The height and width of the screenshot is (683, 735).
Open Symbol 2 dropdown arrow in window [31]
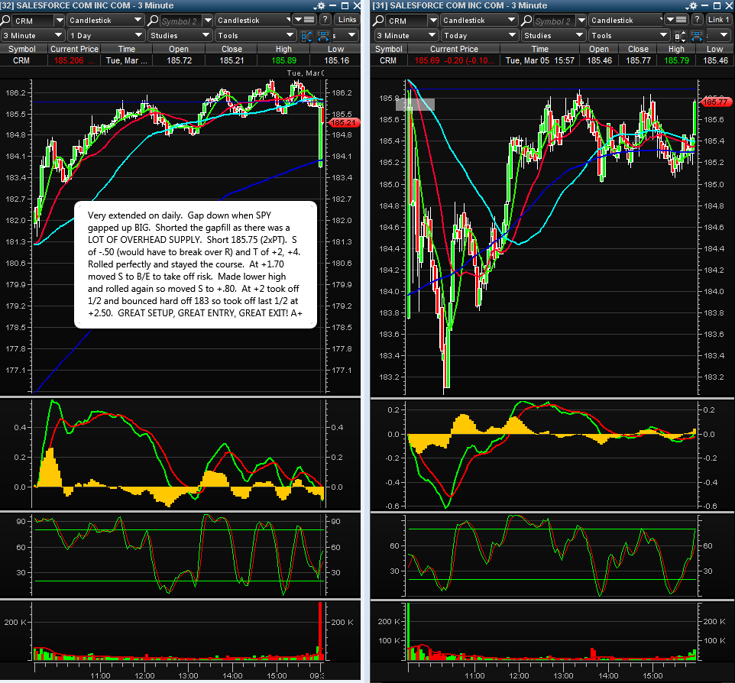pyautogui.click(x=581, y=20)
